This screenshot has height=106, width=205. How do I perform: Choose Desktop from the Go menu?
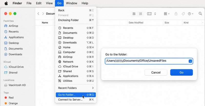[76, 38]
